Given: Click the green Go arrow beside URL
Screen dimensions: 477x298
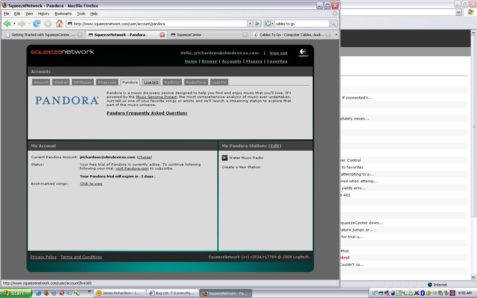Looking at the screenshot, I should click(x=257, y=24).
